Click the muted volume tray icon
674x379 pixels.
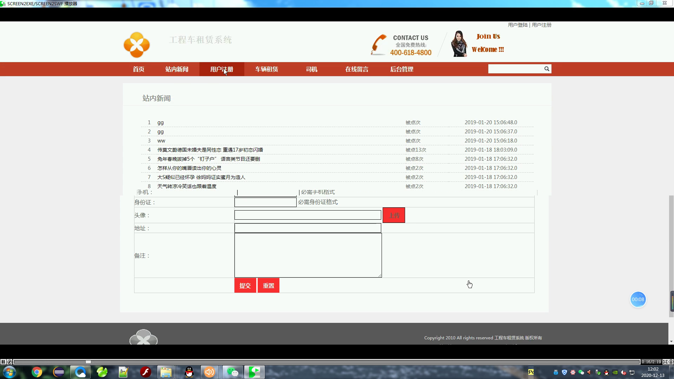point(623,372)
